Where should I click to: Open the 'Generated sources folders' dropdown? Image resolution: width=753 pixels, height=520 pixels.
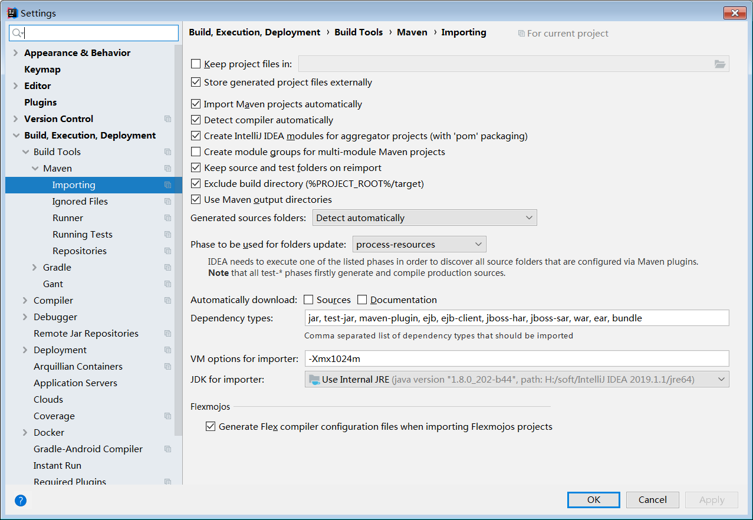pos(425,218)
